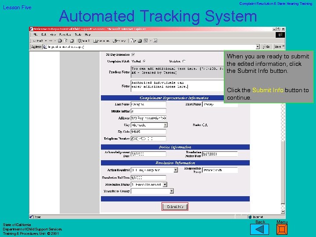Click the Middle Initial input field
316x237 pixels.
[x=148, y=111]
